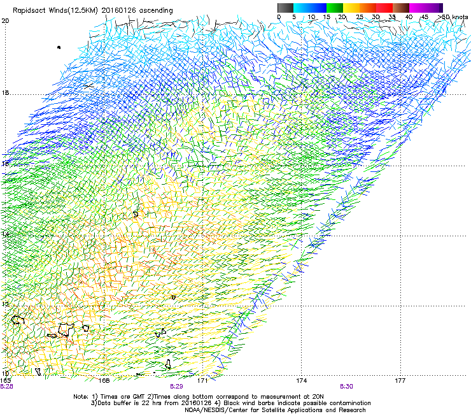Click the latitude '12' label on left axis
Image resolution: width=471 pixels, height=414 pixels.
pos(5,304)
